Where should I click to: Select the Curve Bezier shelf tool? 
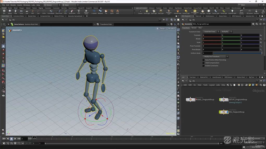(x=51, y=12)
